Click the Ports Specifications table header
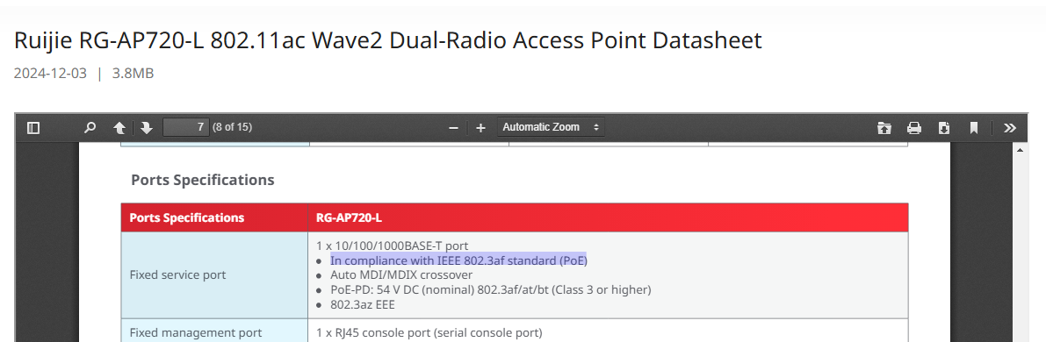The height and width of the screenshot is (342, 1046). (x=187, y=218)
